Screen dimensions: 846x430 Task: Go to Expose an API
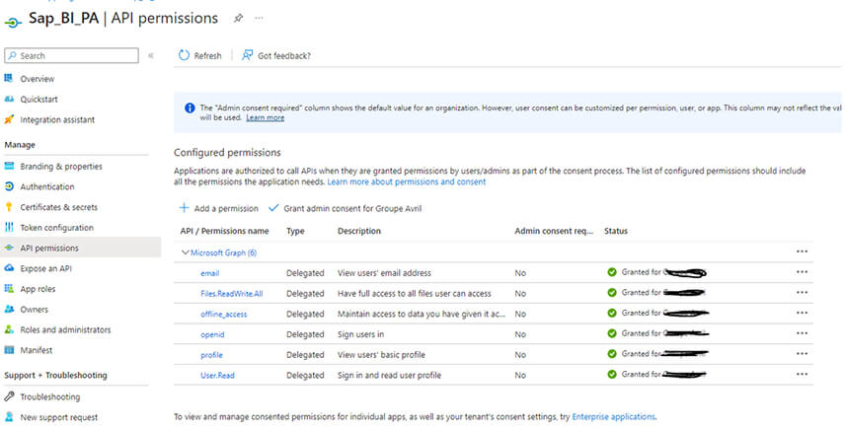point(45,268)
